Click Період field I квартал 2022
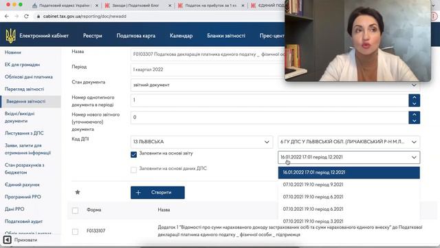This screenshot has height=248, width=440. coord(208,70)
